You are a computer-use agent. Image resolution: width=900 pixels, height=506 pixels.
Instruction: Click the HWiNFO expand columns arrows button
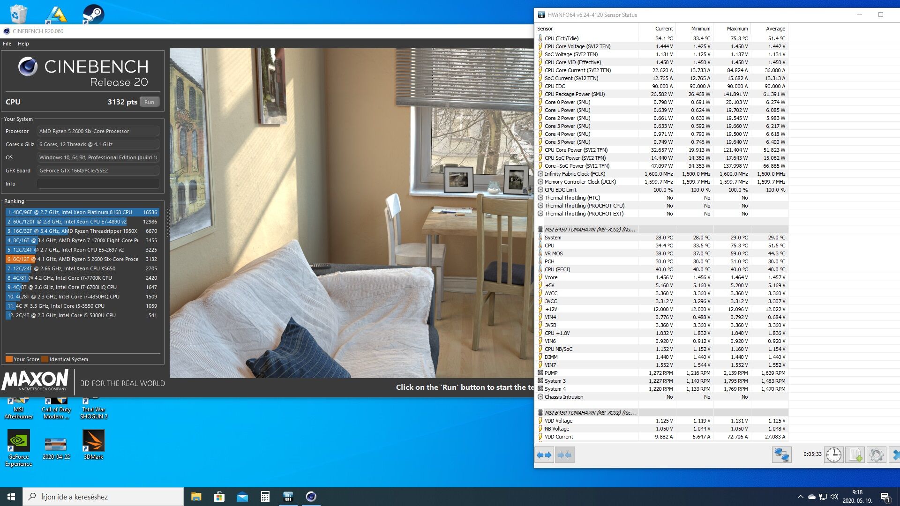pyautogui.click(x=544, y=455)
